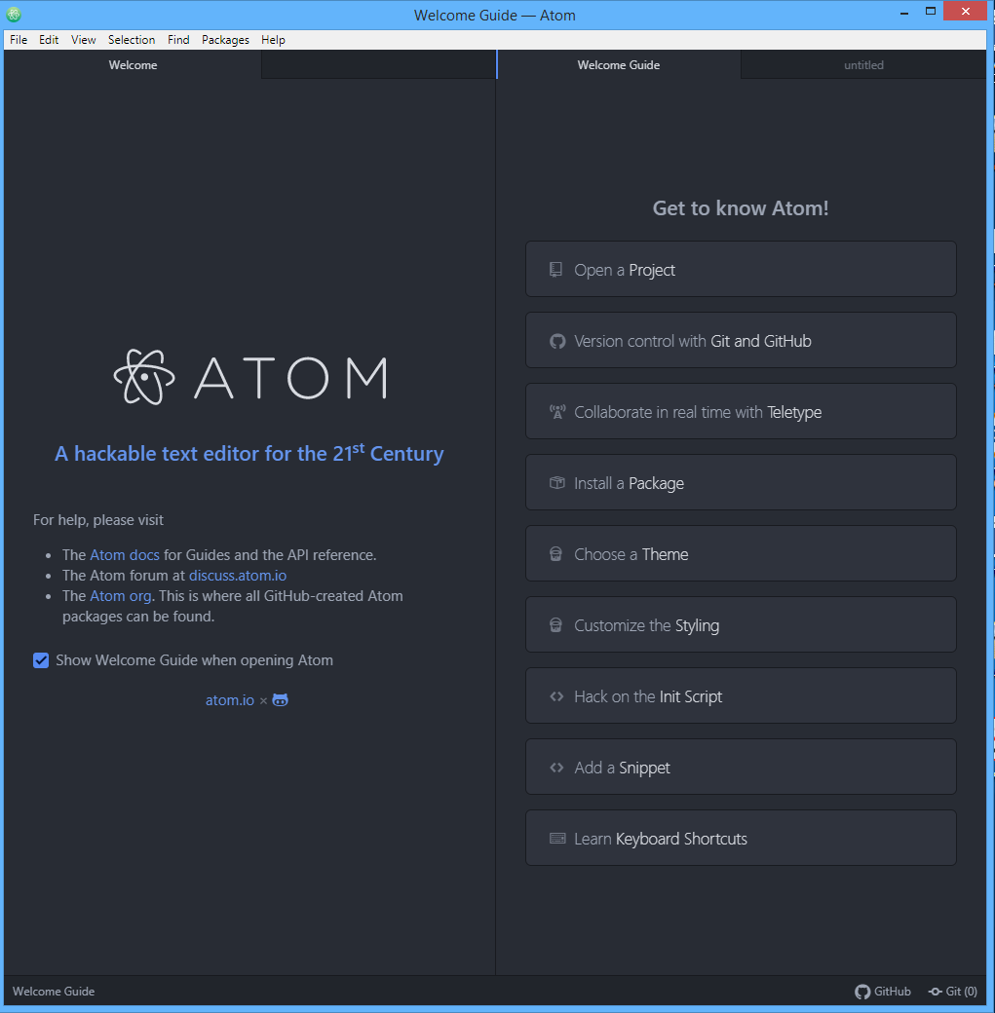Click the Welcome Guide label in status bar
Screen dimensions: 995x1013
pyautogui.click(x=54, y=991)
